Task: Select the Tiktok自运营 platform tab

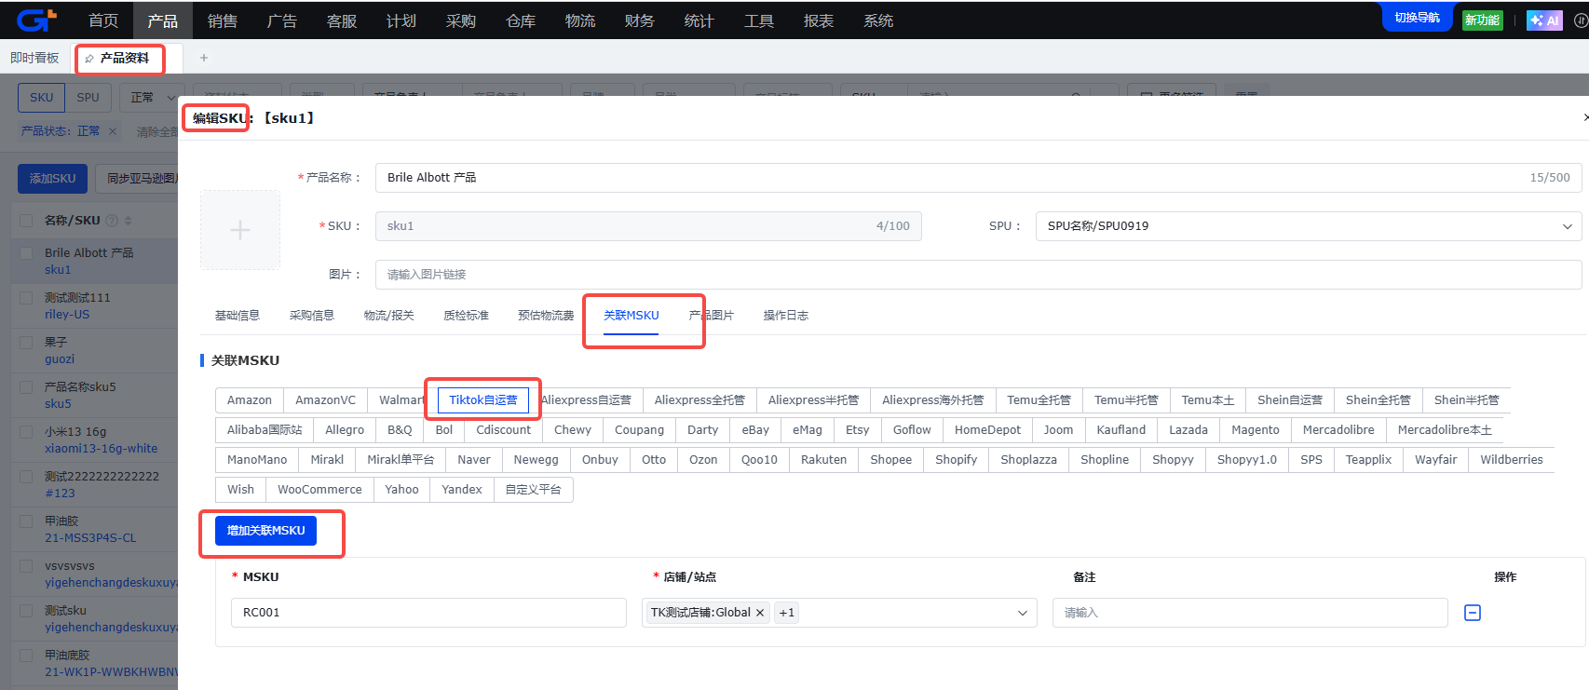Action: pyautogui.click(x=483, y=400)
